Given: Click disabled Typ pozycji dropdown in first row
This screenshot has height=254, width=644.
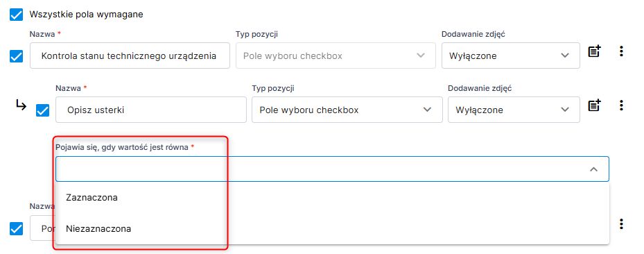Looking at the screenshot, I should pyautogui.click(x=336, y=56).
